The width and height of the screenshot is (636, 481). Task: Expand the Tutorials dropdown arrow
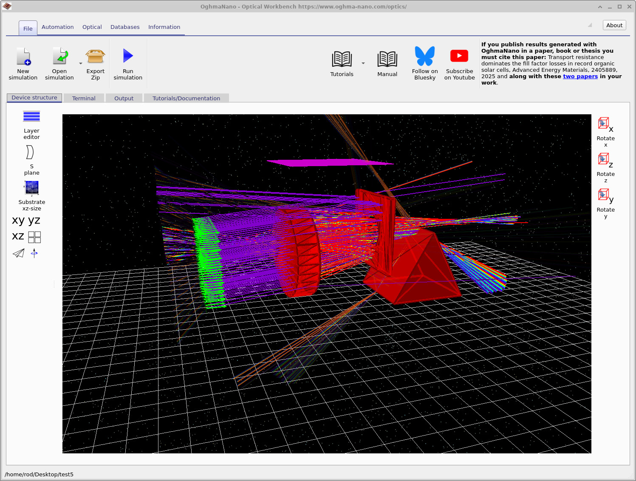click(363, 63)
